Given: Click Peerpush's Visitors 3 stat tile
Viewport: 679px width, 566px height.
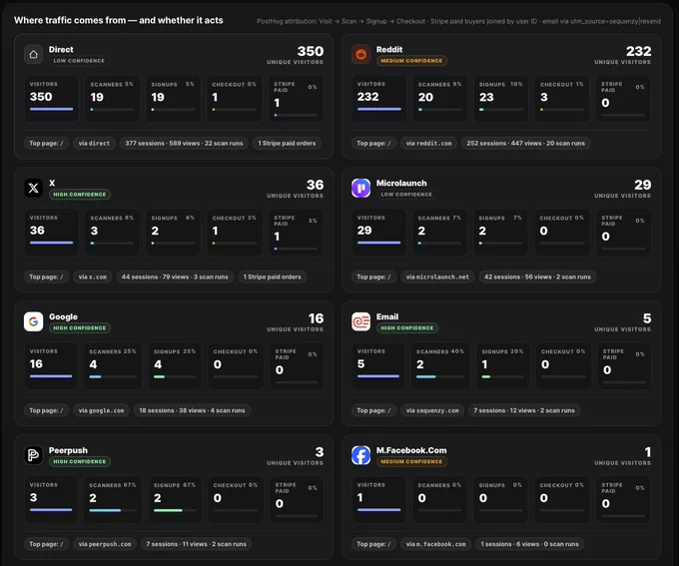Looking at the screenshot, I should pyautogui.click(x=51, y=499).
